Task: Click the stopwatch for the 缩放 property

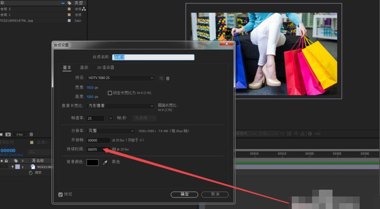Action: coord(31,173)
